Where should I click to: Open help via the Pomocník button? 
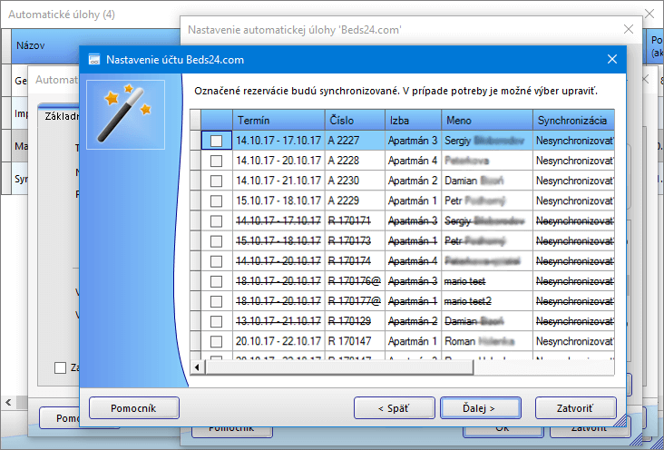[x=133, y=407]
